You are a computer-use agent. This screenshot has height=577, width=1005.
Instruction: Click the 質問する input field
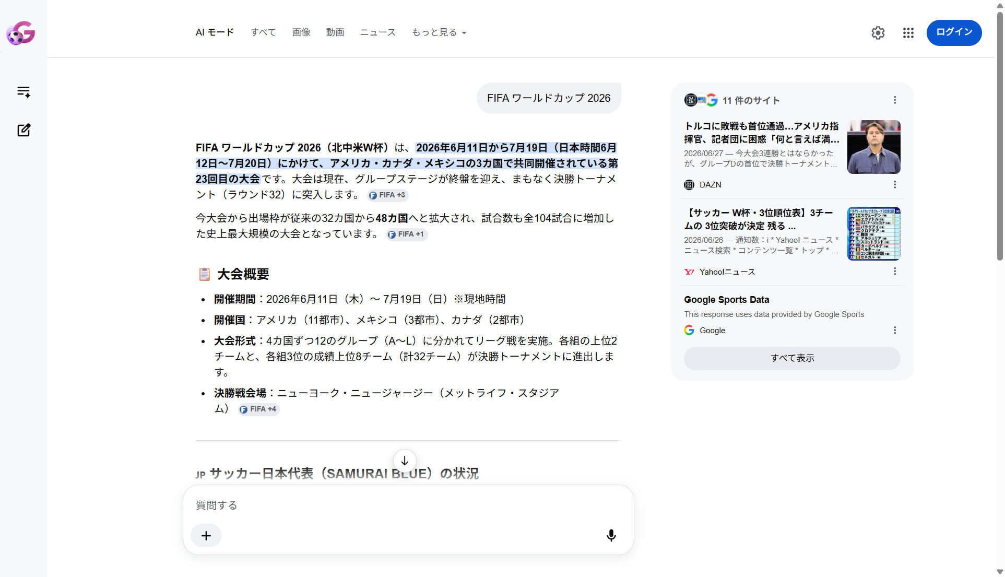[x=408, y=505]
